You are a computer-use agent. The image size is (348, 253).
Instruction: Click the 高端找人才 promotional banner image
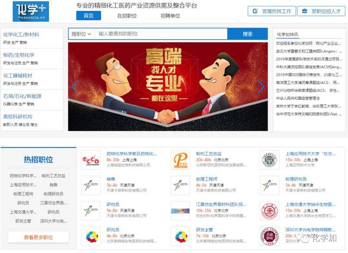(x=168, y=87)
